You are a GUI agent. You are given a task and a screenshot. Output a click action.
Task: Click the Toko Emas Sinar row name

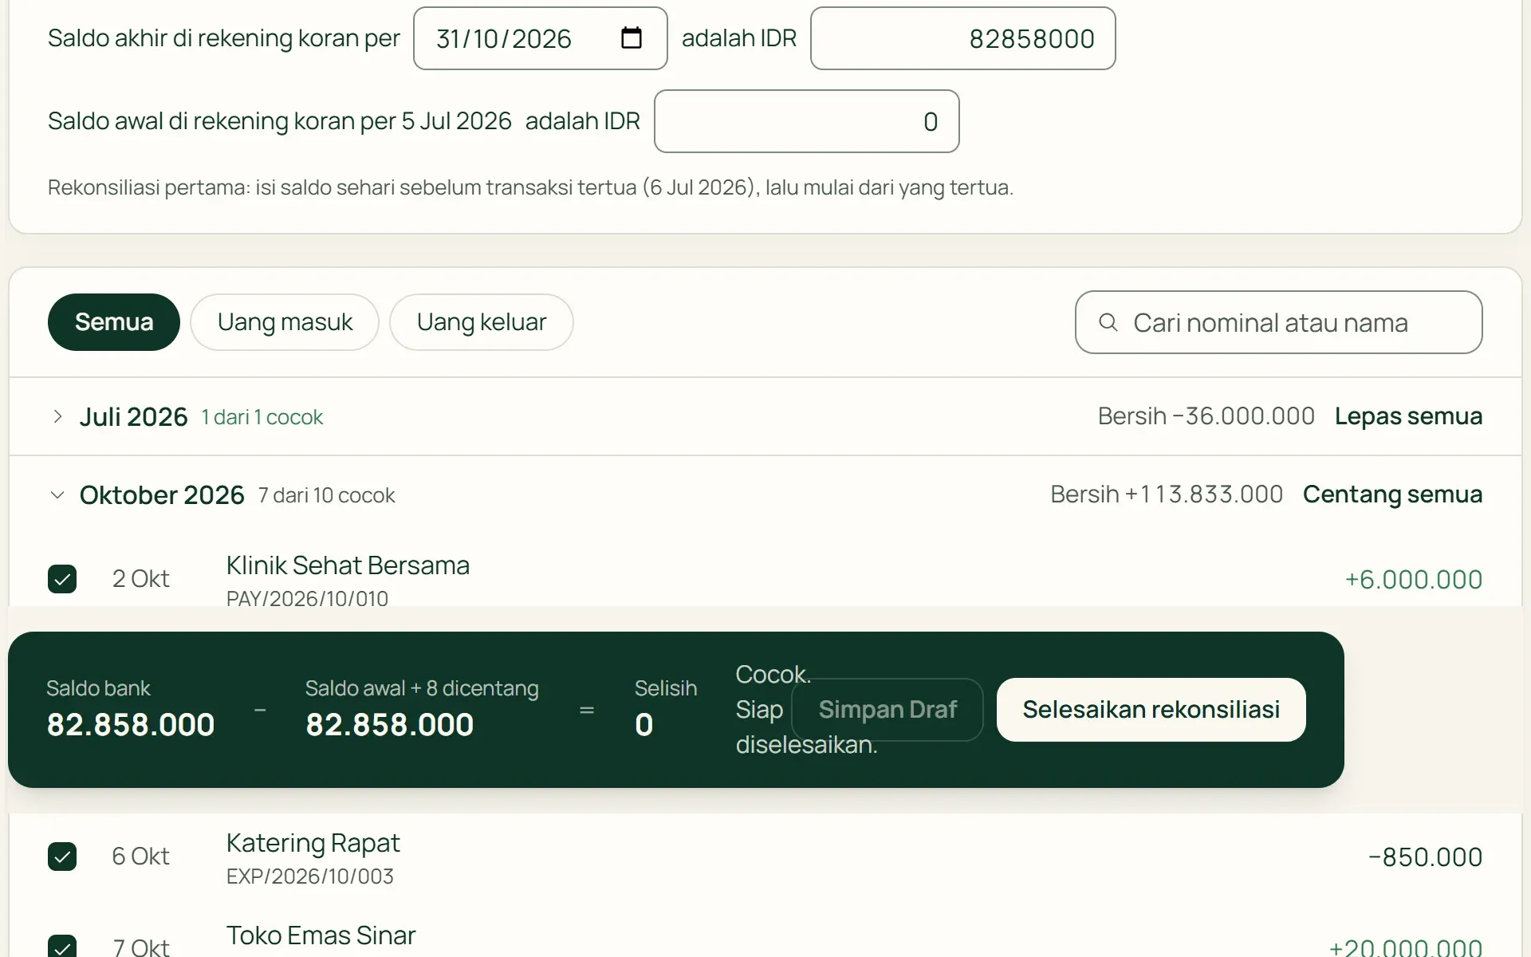click(321, 935)
